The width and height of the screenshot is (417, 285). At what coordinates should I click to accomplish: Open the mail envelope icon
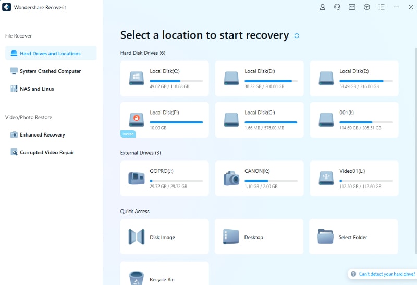click(x=352, y=7)
